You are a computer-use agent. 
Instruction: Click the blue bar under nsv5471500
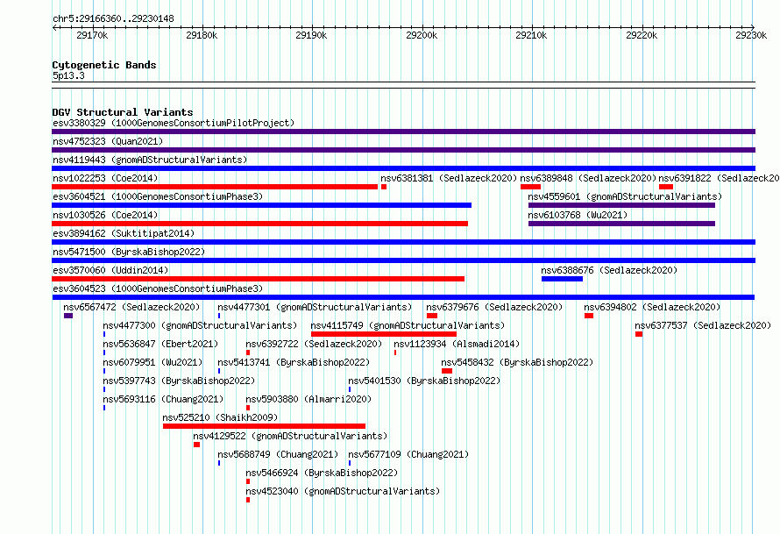(403, 260)
